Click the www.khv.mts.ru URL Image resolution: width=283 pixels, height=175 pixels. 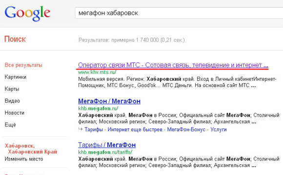[97, 72]
